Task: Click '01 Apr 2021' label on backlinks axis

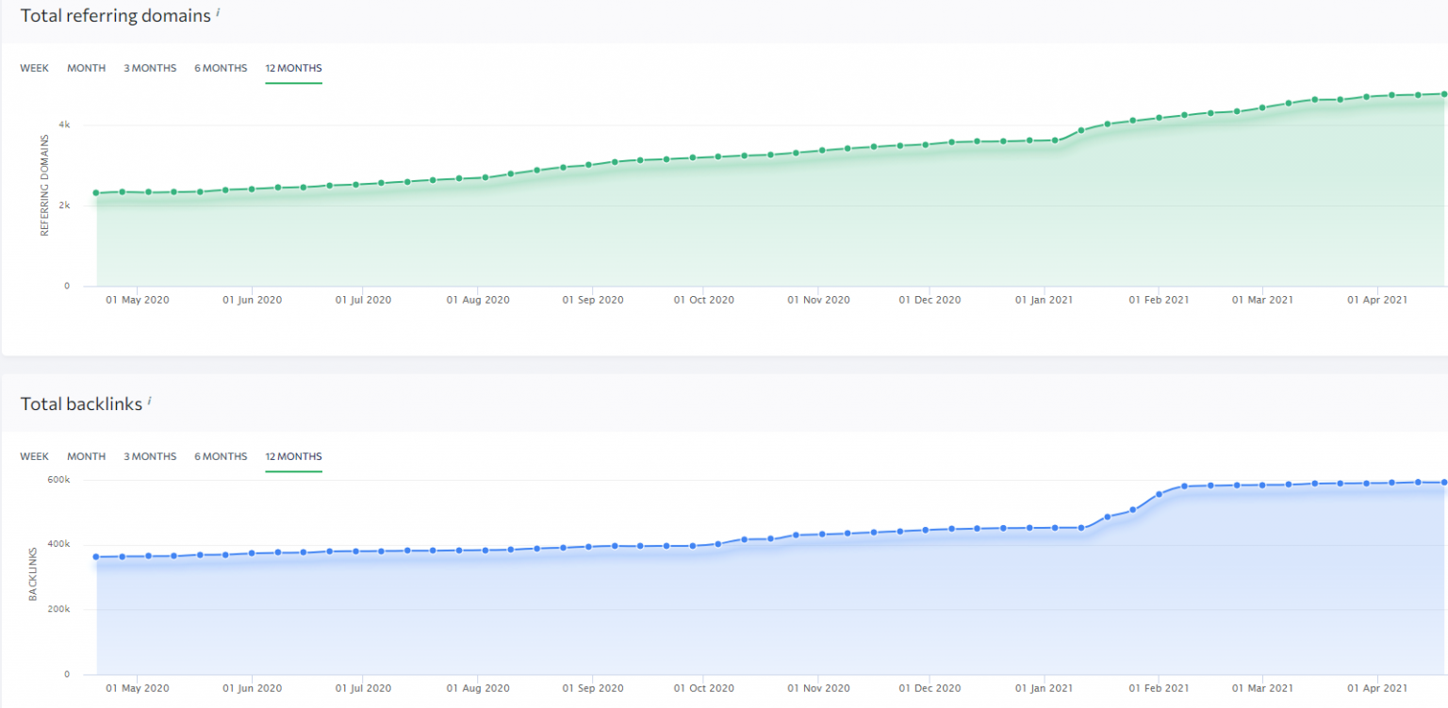Action: coord(1378,688)
